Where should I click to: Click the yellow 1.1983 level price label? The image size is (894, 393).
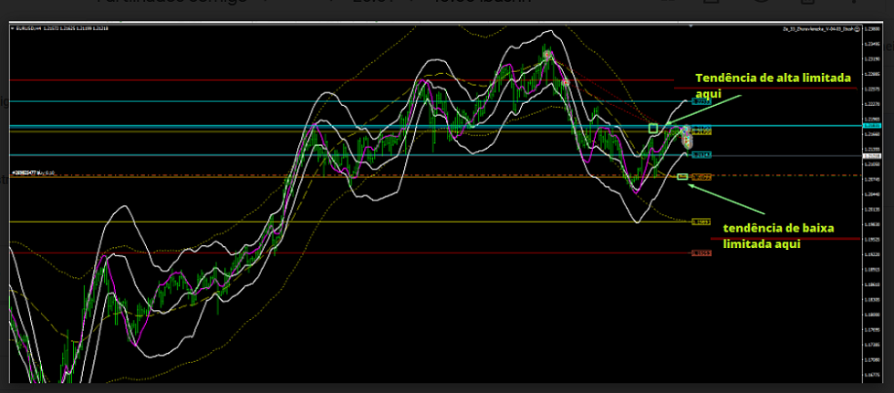click(701, 222)
